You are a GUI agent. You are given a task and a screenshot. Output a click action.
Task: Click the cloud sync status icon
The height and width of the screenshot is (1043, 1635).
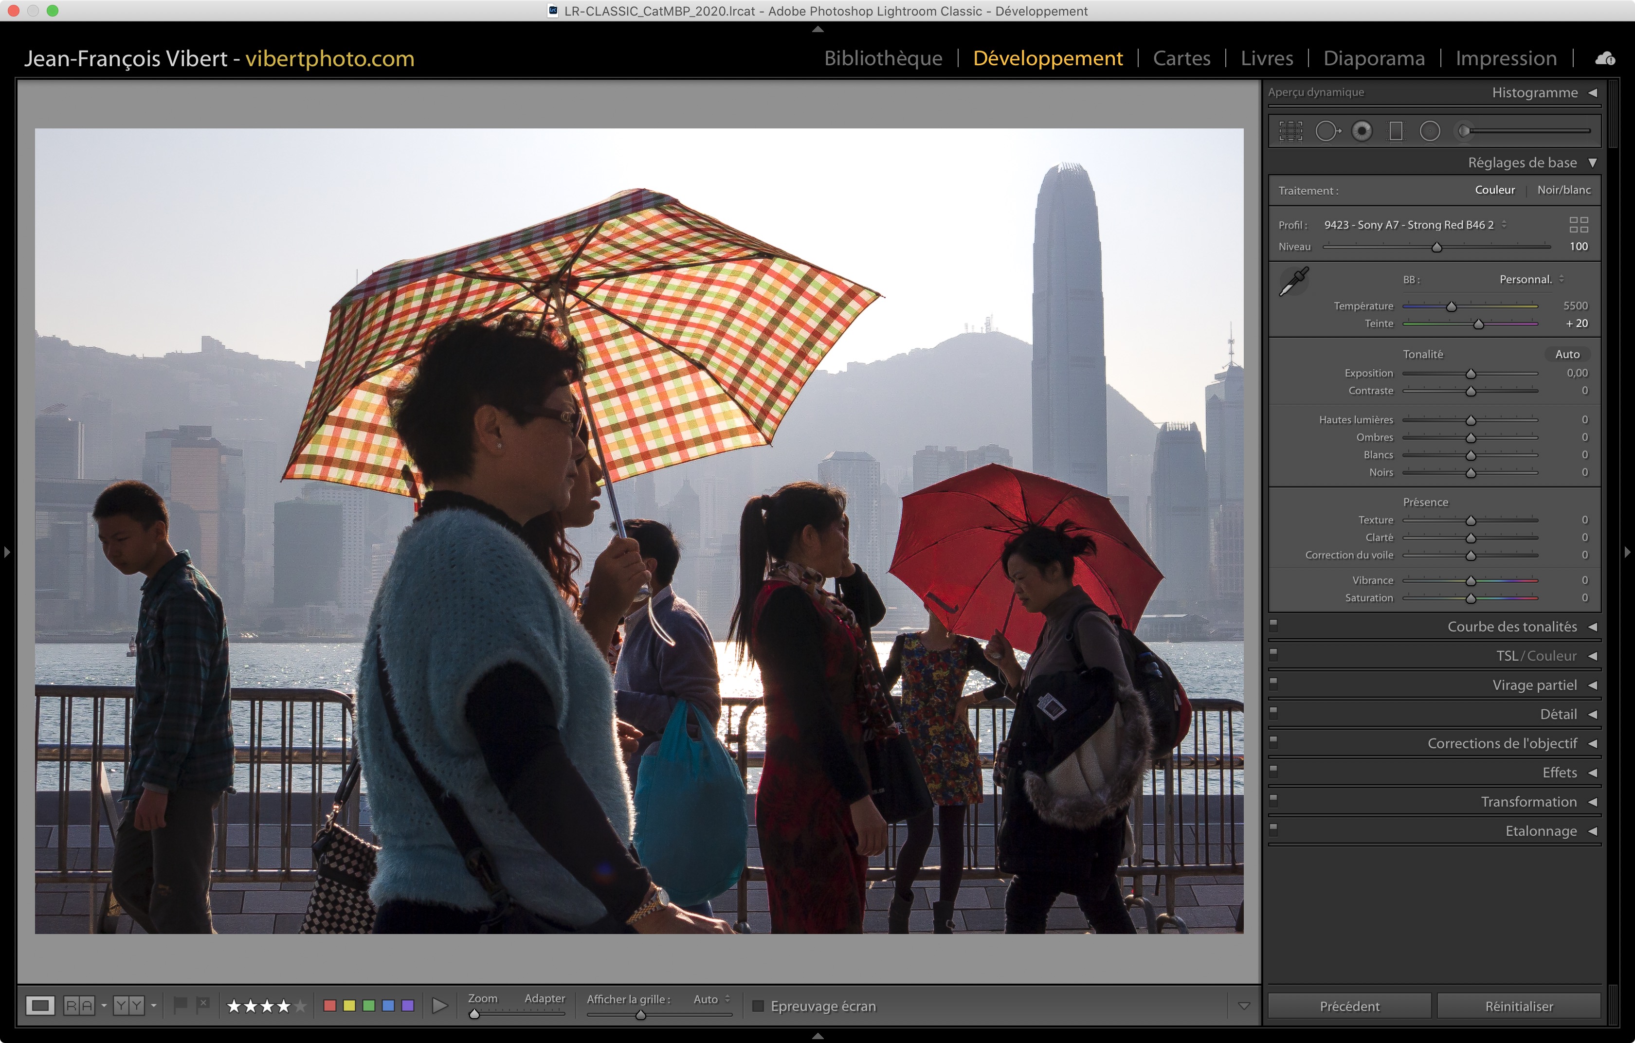click(x=1605, y=59)
